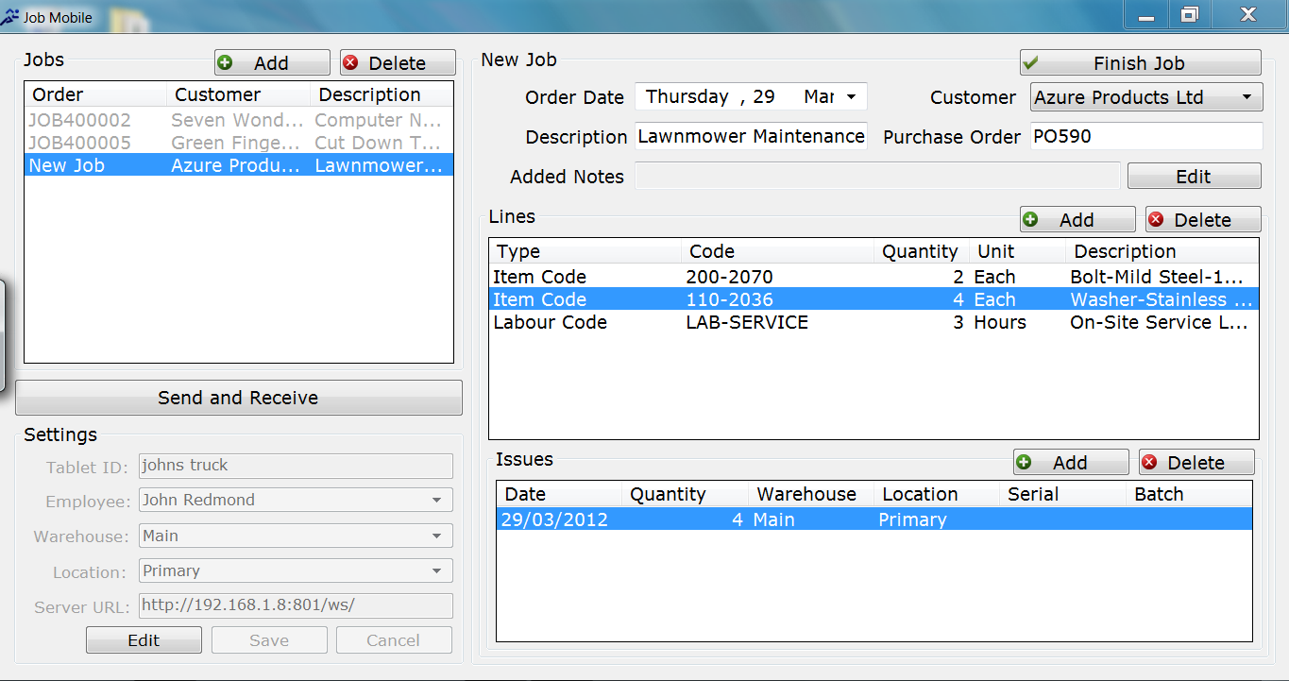Click the Issues Date column header
Image resolution: width=1289 pixels, height=681 pixels.
pos(559,494)
